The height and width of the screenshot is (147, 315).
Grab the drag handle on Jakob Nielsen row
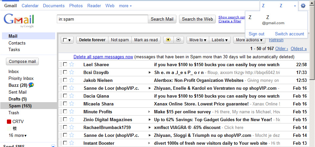pyautogui.click(x=60, y=80)
